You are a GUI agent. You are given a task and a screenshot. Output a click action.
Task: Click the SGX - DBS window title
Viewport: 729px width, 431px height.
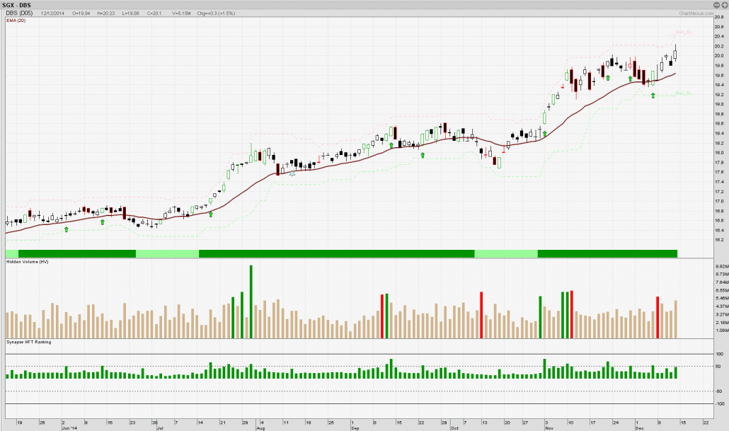click(x=17, y=5)
